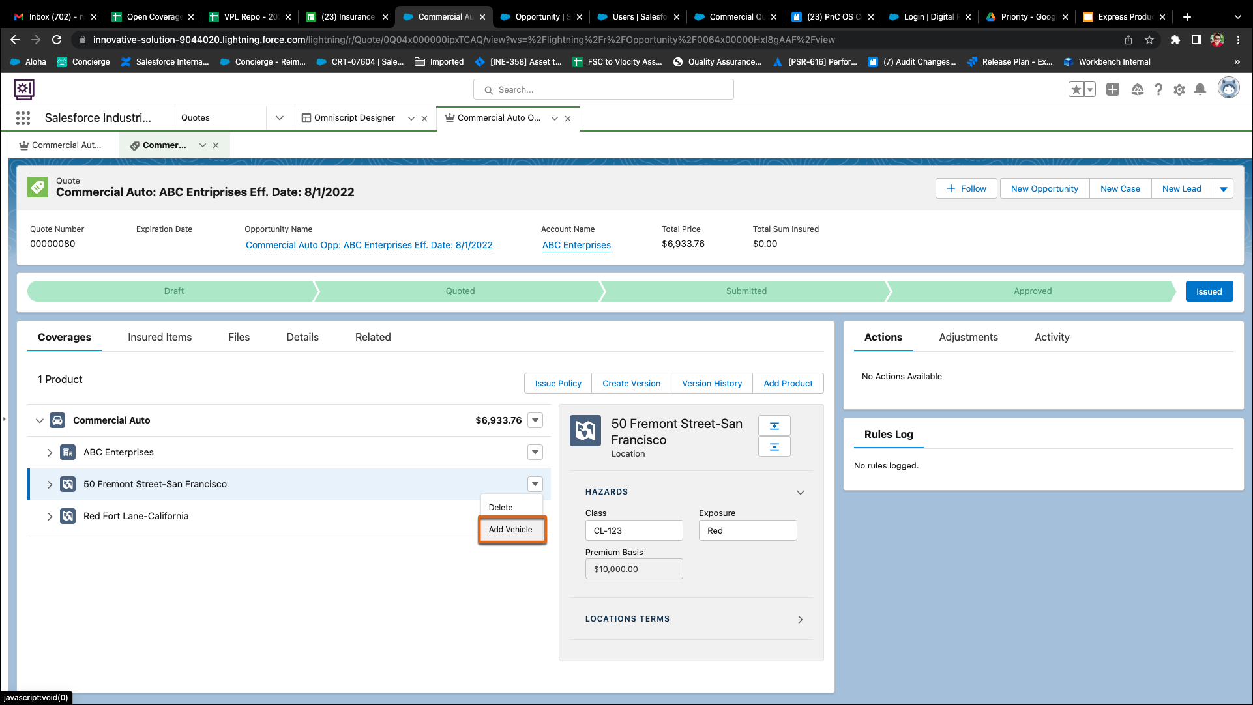Image resolution: width=1253 pixels, height=705 pixels.
Task: Select the Quoted stage in the path
Action: coord(460,291)
